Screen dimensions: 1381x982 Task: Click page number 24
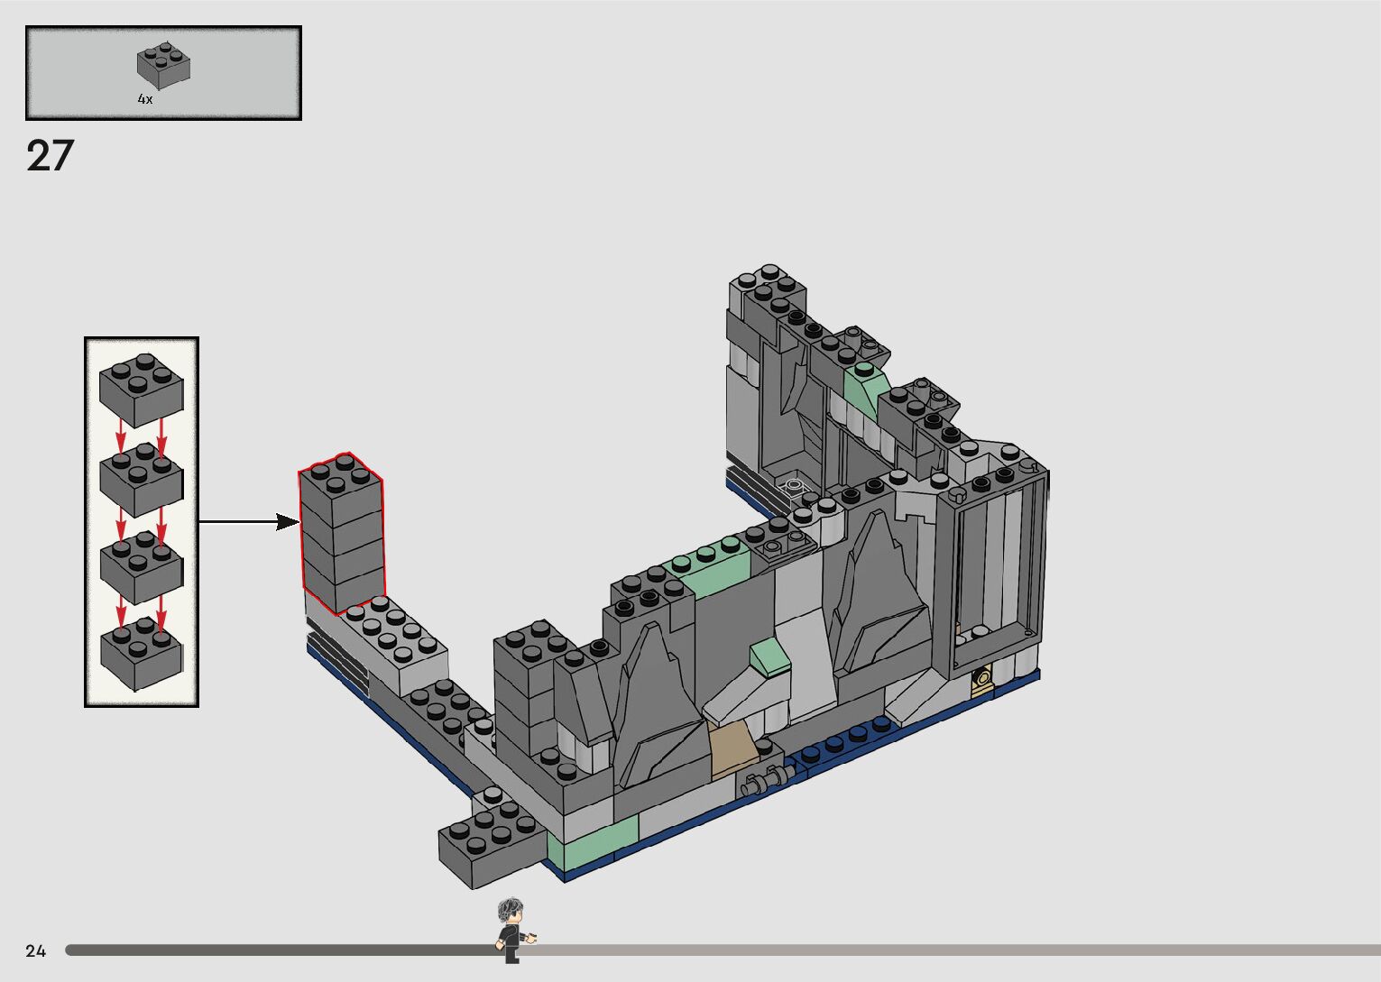coord(36,950)
